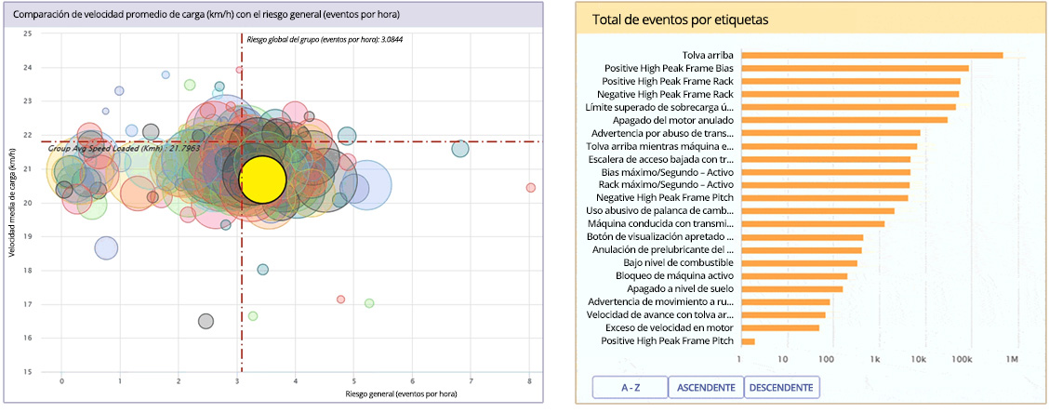Click the Positive High Peak Frame Rack bar
The height and width of the screenshot is (413, 1049).
point(851,81)
